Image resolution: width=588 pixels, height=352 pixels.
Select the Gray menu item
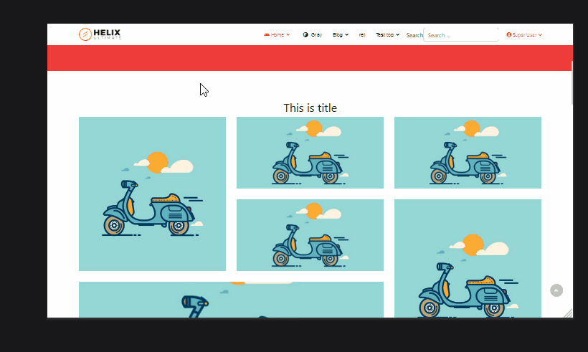point(316,34)
